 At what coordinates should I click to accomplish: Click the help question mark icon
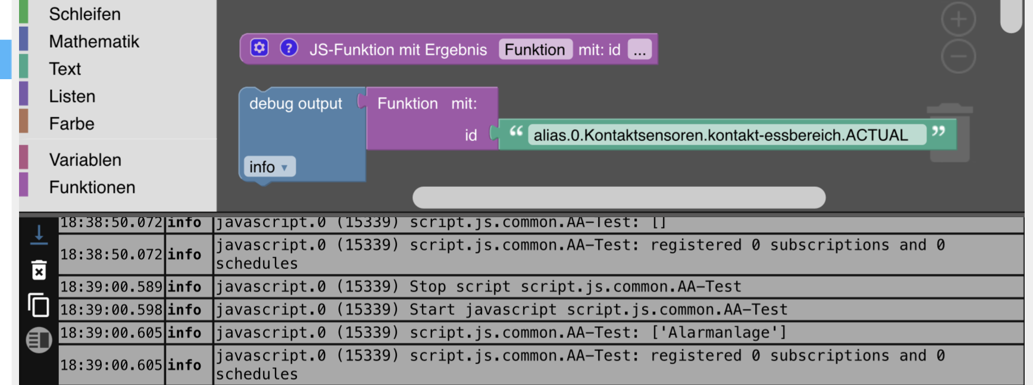point(289,48)
